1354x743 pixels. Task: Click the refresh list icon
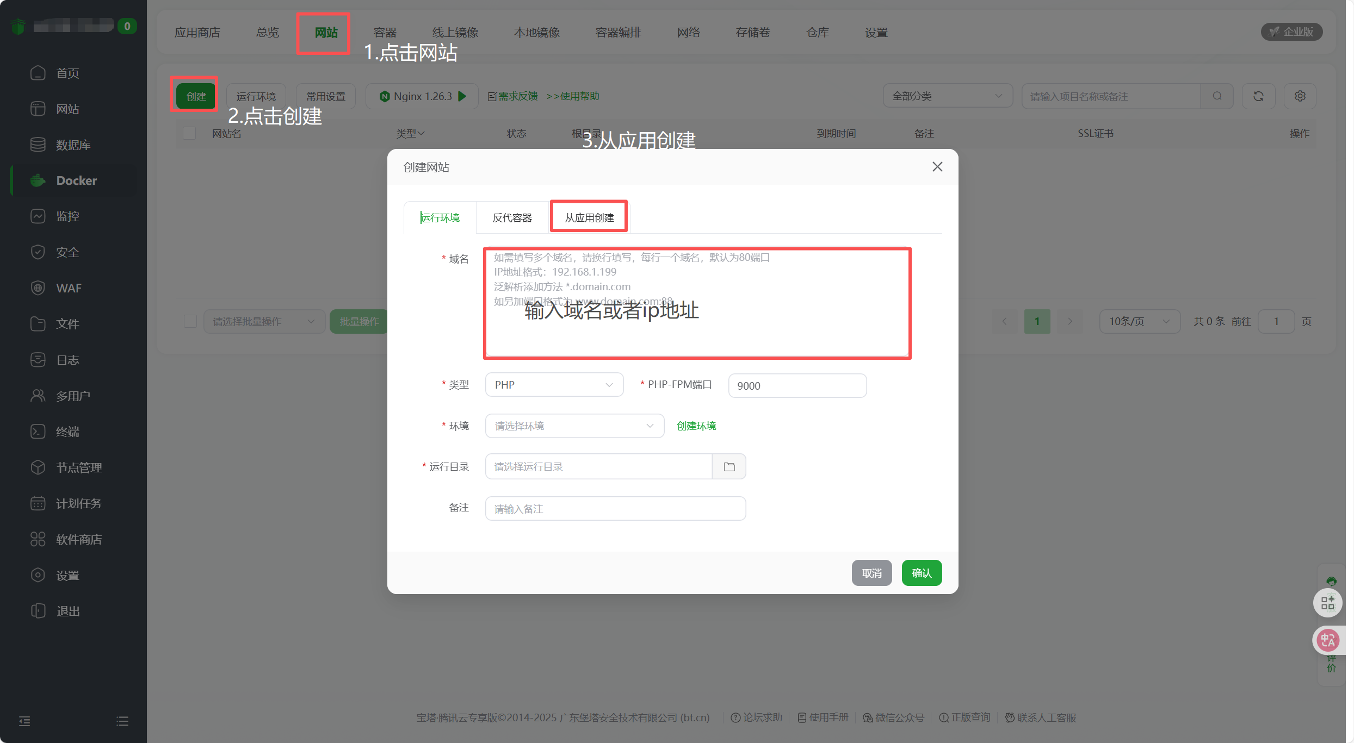(x=1258, y=96)
